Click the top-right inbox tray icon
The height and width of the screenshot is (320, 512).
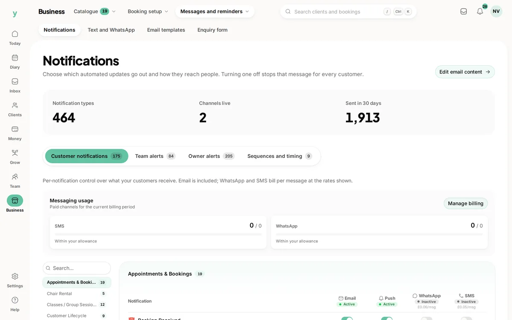464,12
